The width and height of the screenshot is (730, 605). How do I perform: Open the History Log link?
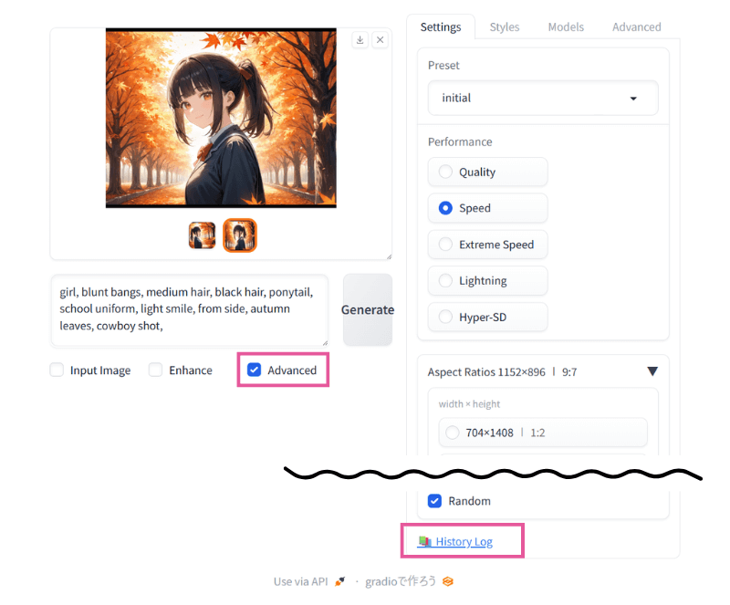(x=464, y=542)
